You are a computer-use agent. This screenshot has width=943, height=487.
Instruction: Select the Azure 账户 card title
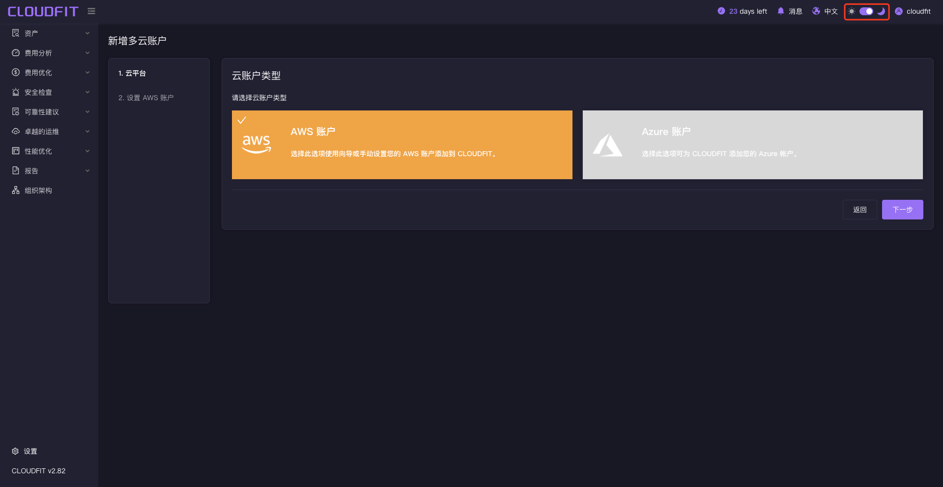tap(666, 132)
